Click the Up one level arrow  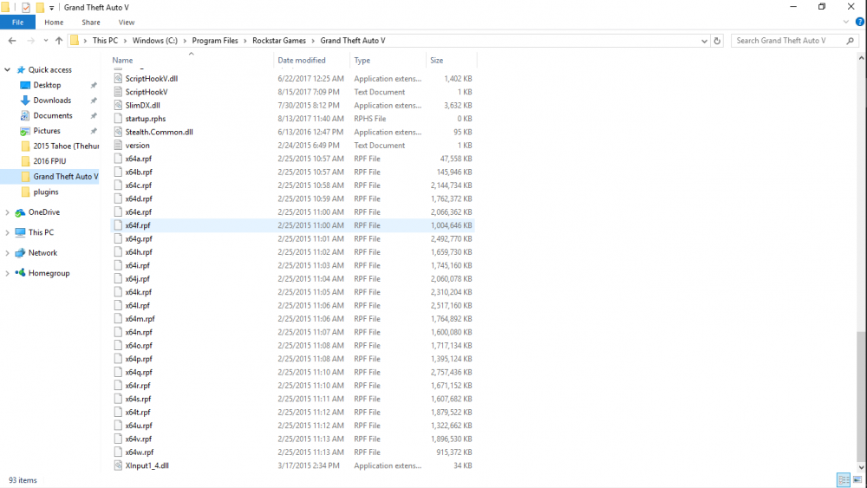coord(59,41)
